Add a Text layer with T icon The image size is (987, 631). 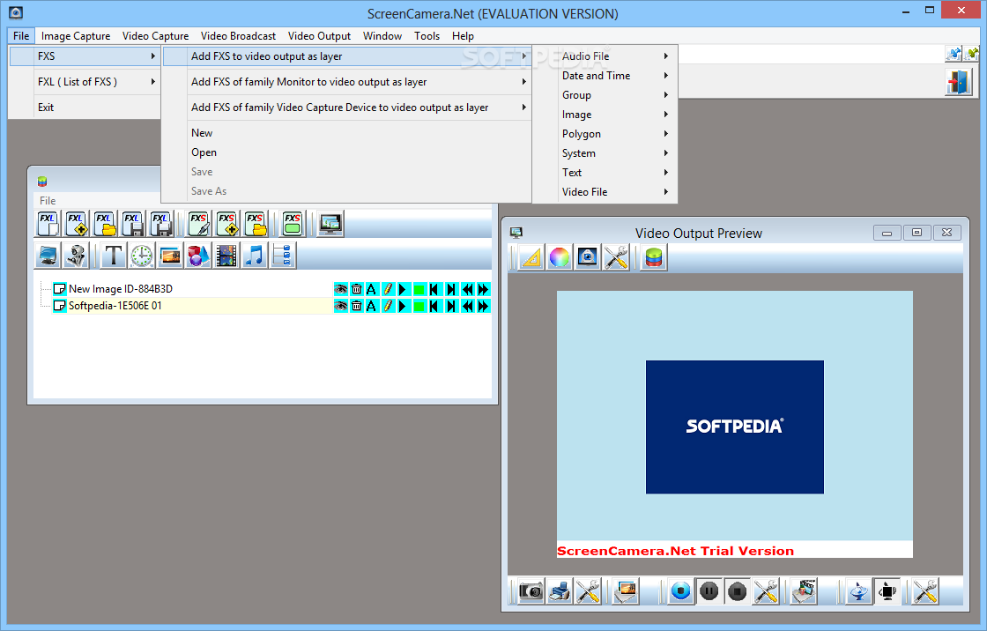(114, 256)
